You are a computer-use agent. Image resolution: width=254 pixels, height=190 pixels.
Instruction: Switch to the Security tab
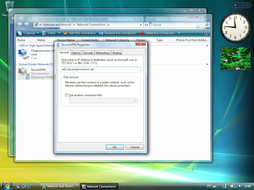coord(88,53)
